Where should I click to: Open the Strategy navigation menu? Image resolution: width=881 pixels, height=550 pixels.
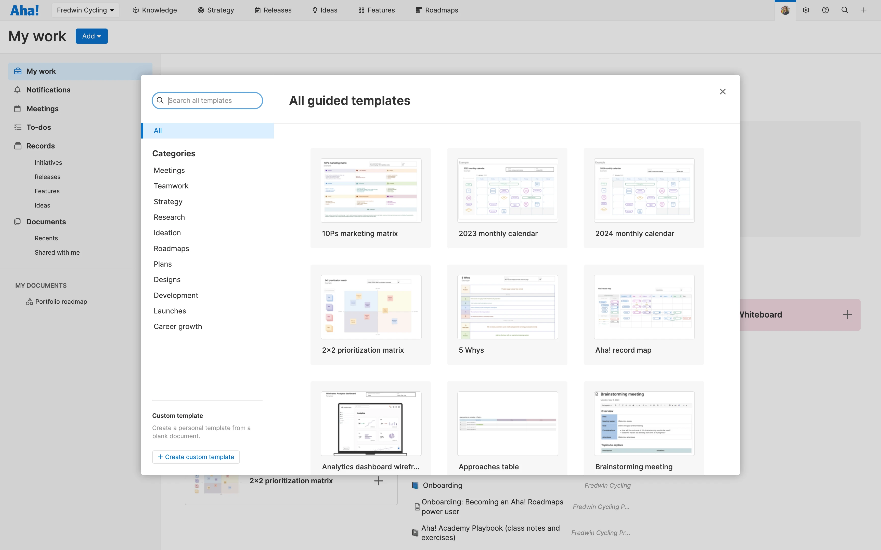(x=216, y=10)
